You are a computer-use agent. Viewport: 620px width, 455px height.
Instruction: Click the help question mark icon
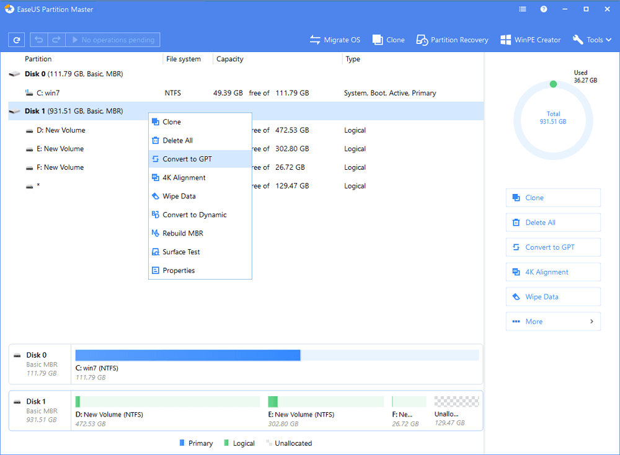[x=544, y=9]
